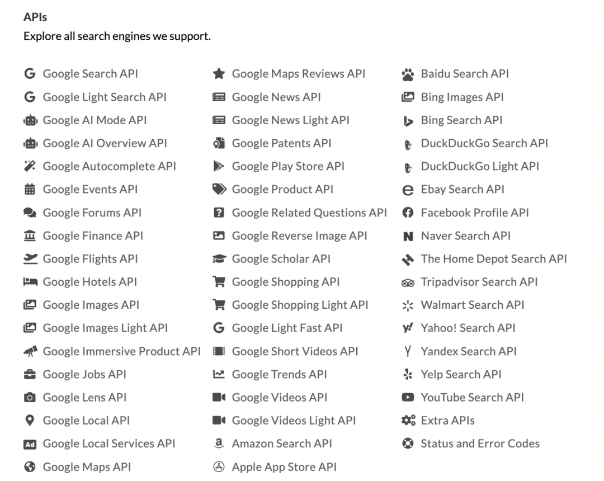Click the graduation cap icon for Google Scholar

(x=219, y=259)
